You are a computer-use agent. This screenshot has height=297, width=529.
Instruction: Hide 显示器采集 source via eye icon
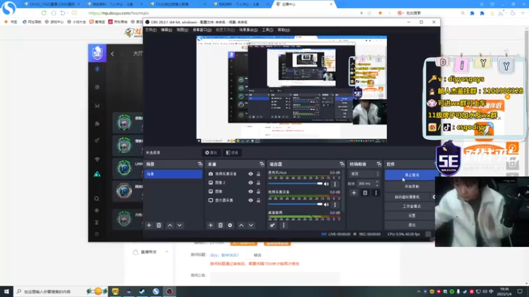tap(251, 200)
